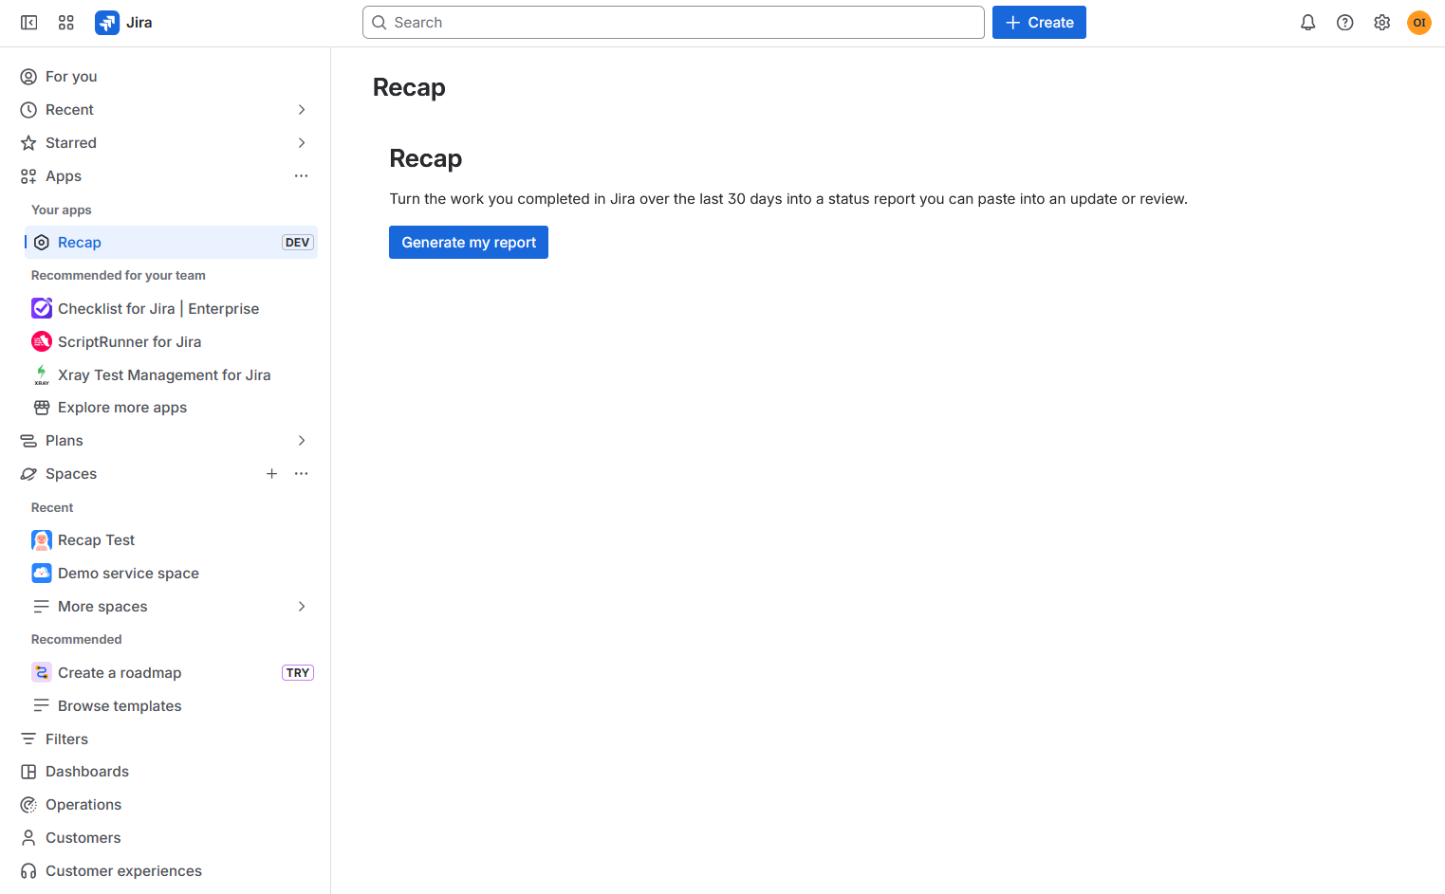This screenshot has height=894, width=1445.
Task: Click the Jira logo icon
Action: coord(107,23)
